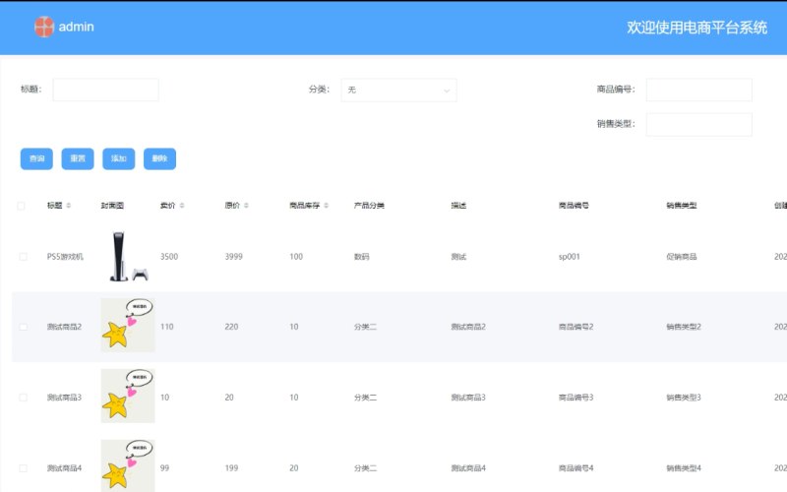Click 分类二 in the 测试商品2 row
This screenshot has width=787, height=492.
[365, 327]
